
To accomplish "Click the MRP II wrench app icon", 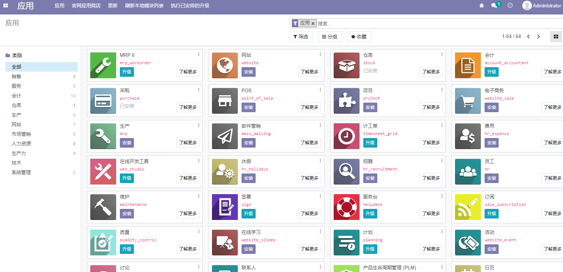I will coord(103,65).
